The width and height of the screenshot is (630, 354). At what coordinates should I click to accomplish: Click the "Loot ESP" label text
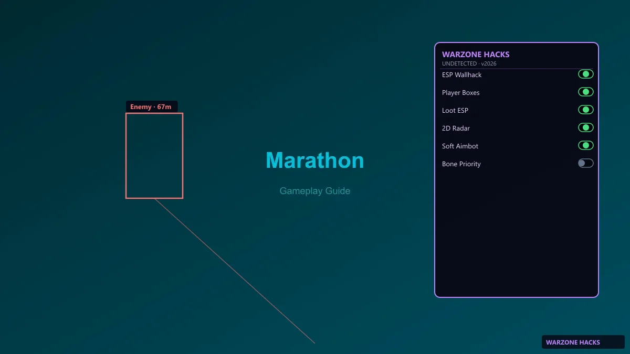455,110
